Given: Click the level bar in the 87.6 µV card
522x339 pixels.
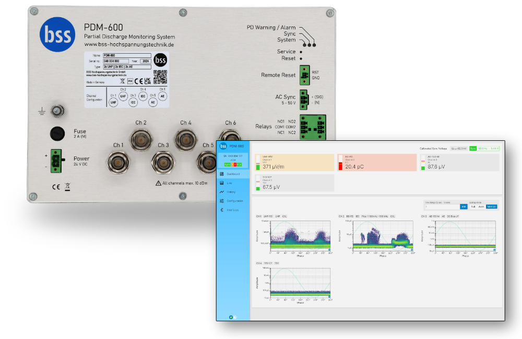Looking at the screenshot, I should pyautogui.click(x=423, y=163).
